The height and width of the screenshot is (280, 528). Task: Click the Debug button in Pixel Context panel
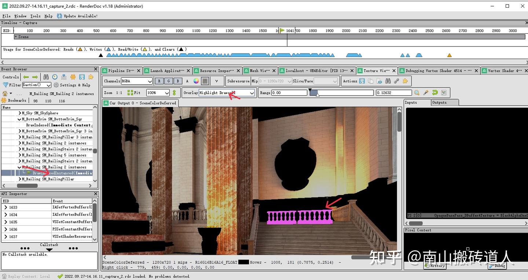(496, 266)
